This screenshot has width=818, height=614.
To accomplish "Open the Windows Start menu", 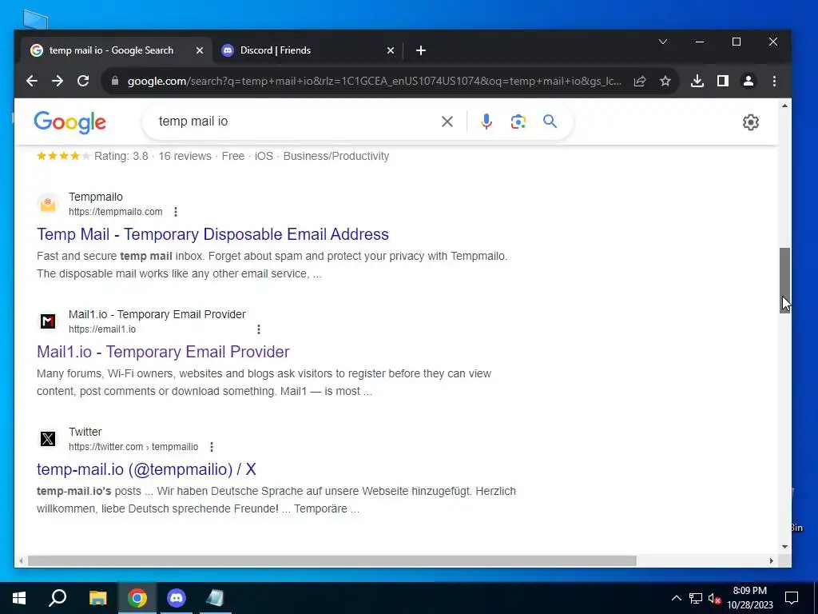I will (19, 598).
